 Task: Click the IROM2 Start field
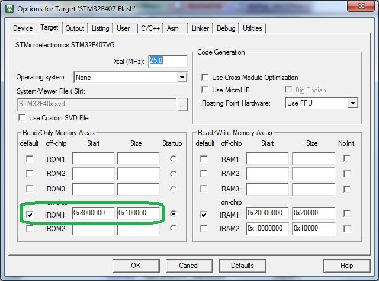pyautogui.click(x=94, y=229)
